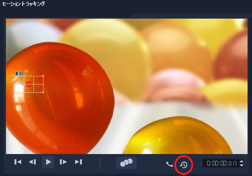Decrease the timecode with the down arrow
Image resolution: width=252 pixels, height=176 pixels.
pos(242,165)
